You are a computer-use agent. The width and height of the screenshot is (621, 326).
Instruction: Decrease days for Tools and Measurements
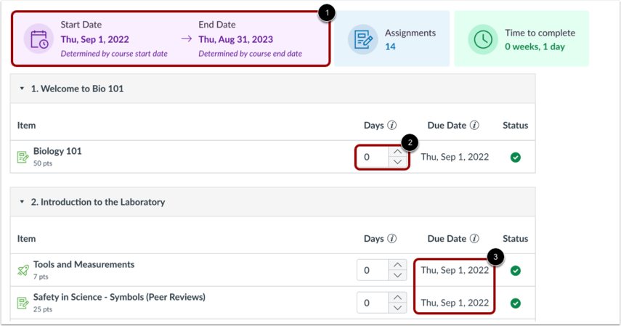397,275
